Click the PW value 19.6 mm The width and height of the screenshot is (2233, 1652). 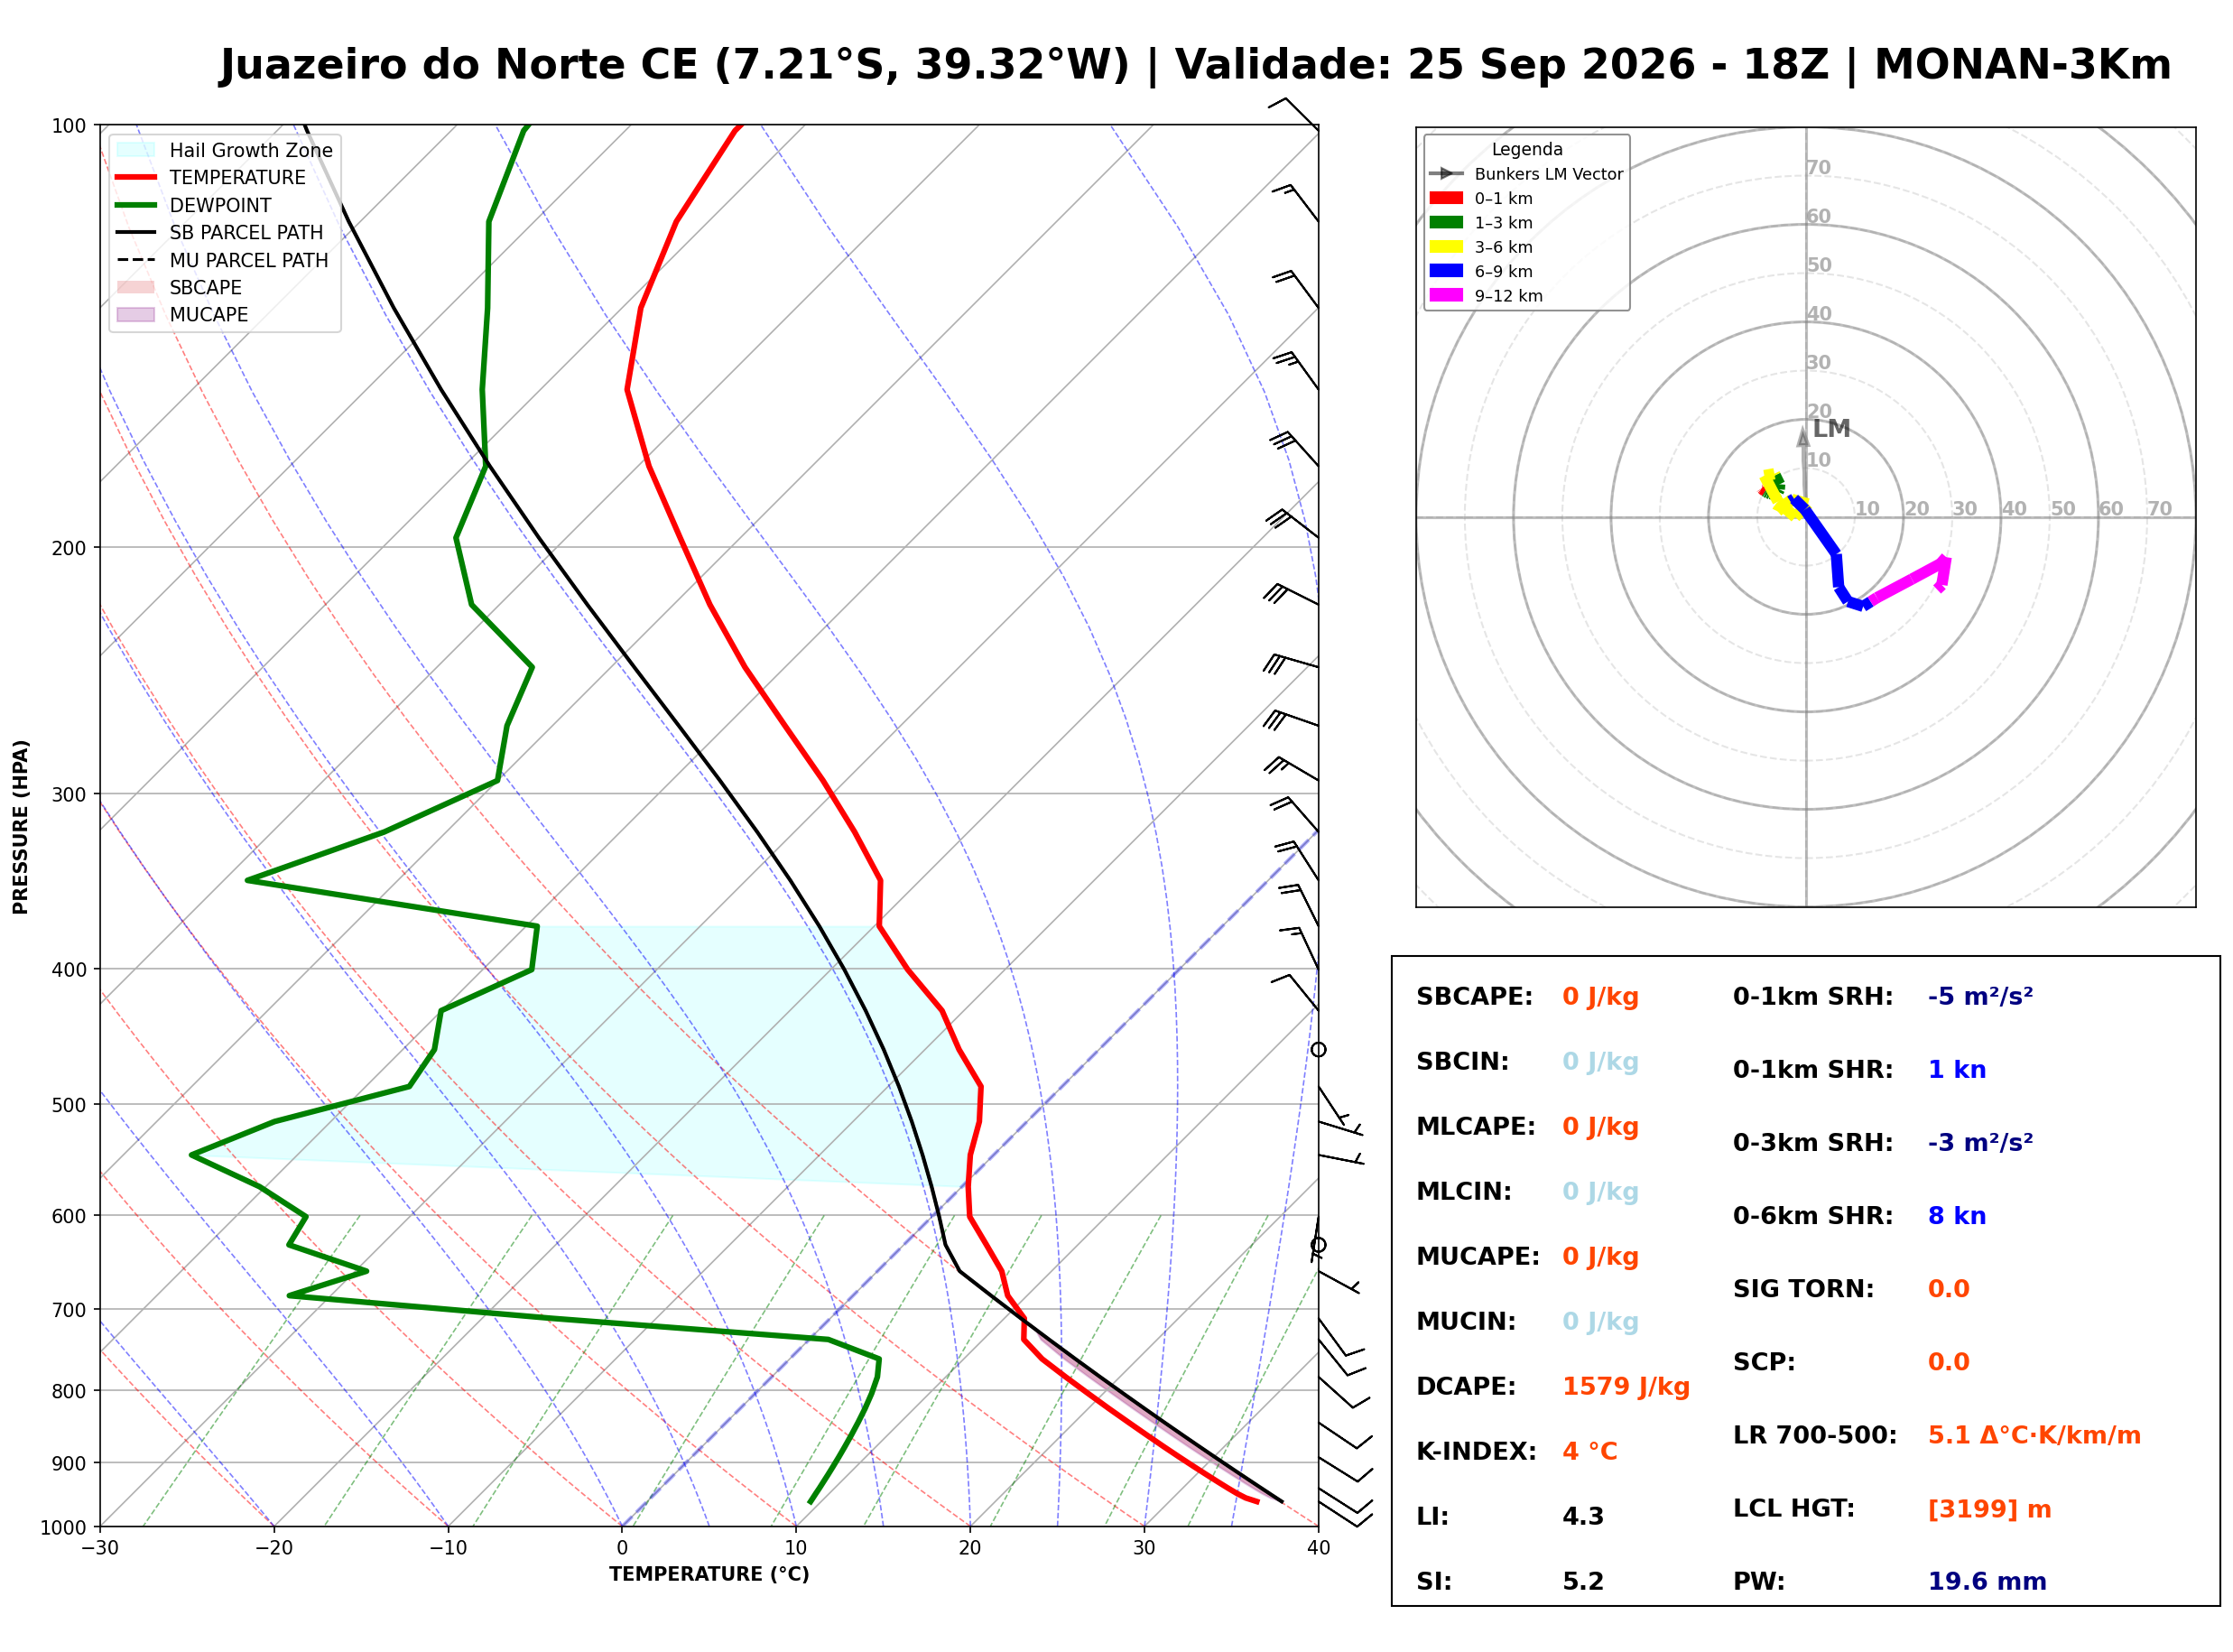(x=1987, y=1581)
